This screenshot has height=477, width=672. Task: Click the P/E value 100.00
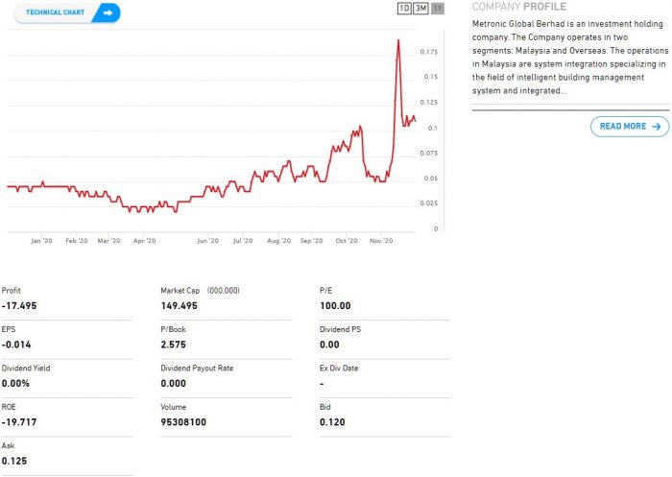pyautogui.click(x=335, y=306)
